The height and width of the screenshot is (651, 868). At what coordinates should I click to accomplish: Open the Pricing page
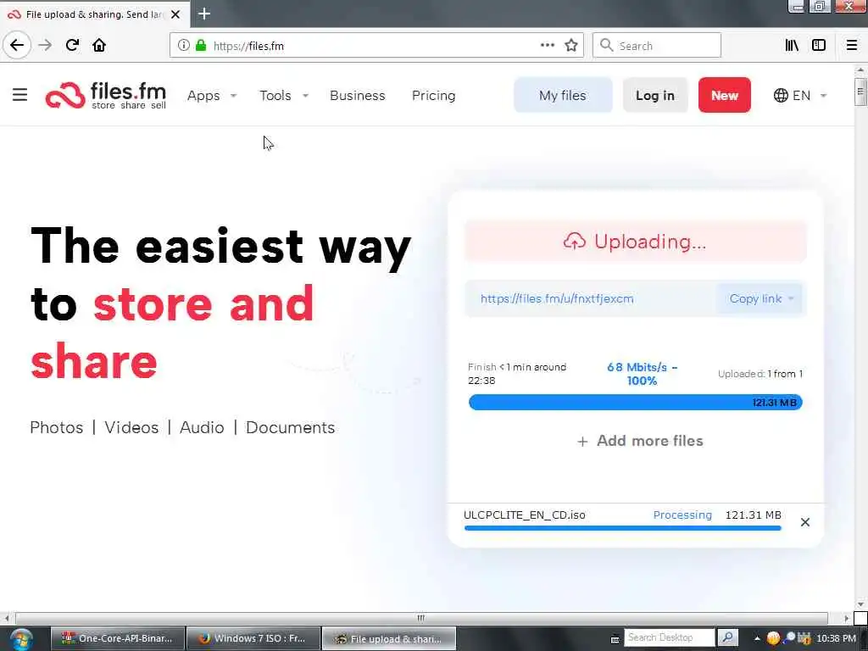[x=433, y=96]
